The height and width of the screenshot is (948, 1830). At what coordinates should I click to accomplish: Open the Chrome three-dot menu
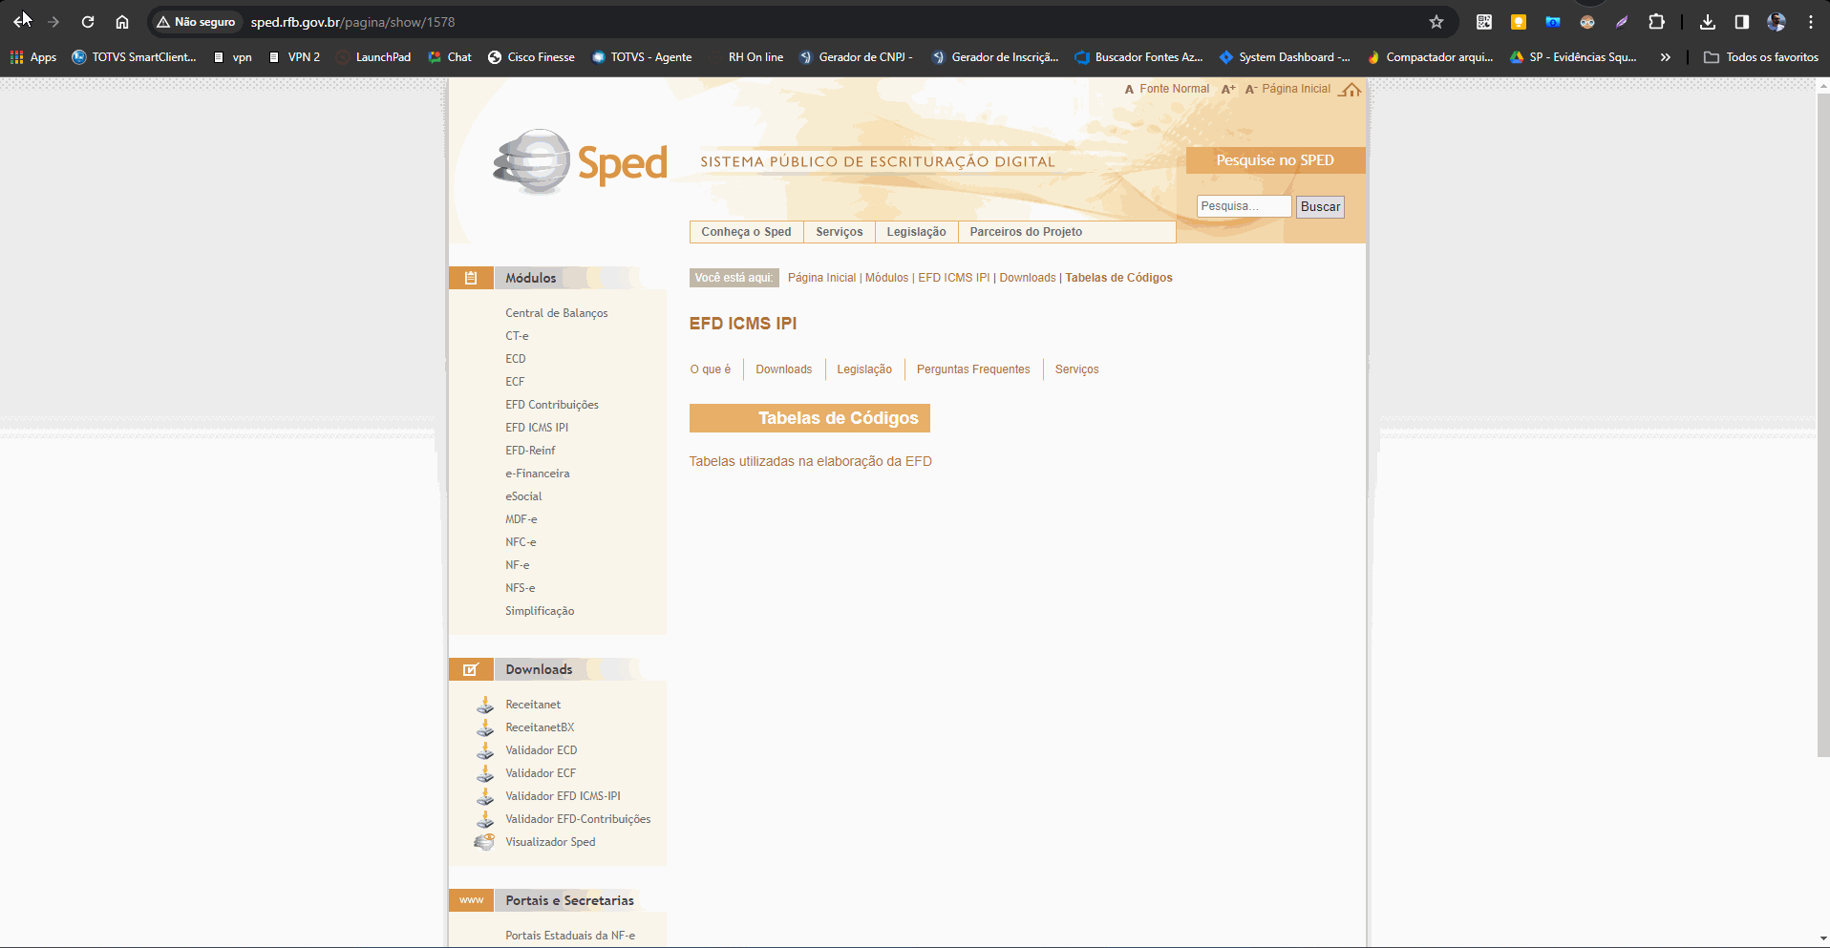1811,22
